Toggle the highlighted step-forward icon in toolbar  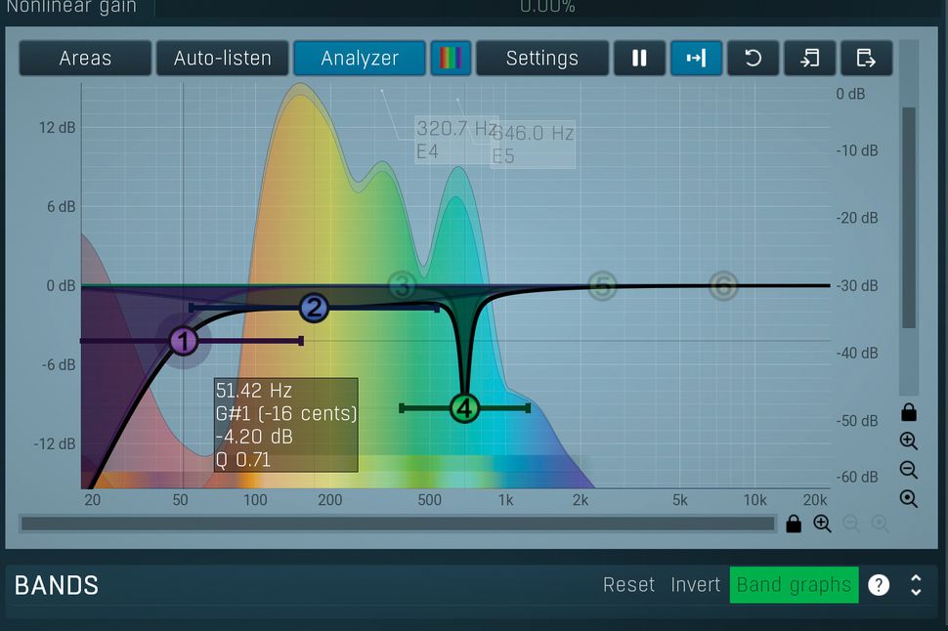tap(696, 58)
